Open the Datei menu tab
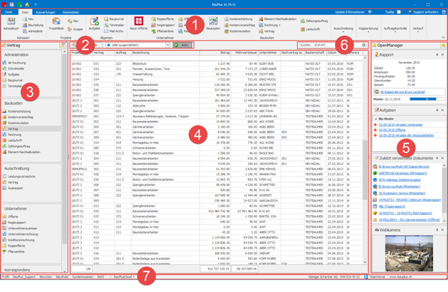The width and height of the screenshot is (448, 292). click(x=8, y=12)
